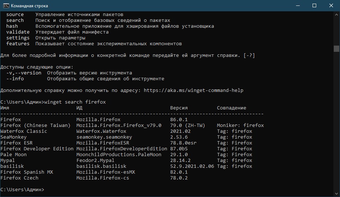Viewport: 340px width, 197px height.
Task: Click the scrollbar up arrow
Action: 336,15
